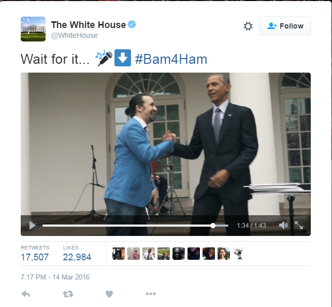The width and height of the screenshot is (332, 307).
Task: View the list of 22,984 likes
Action: (x=77, y=254)
